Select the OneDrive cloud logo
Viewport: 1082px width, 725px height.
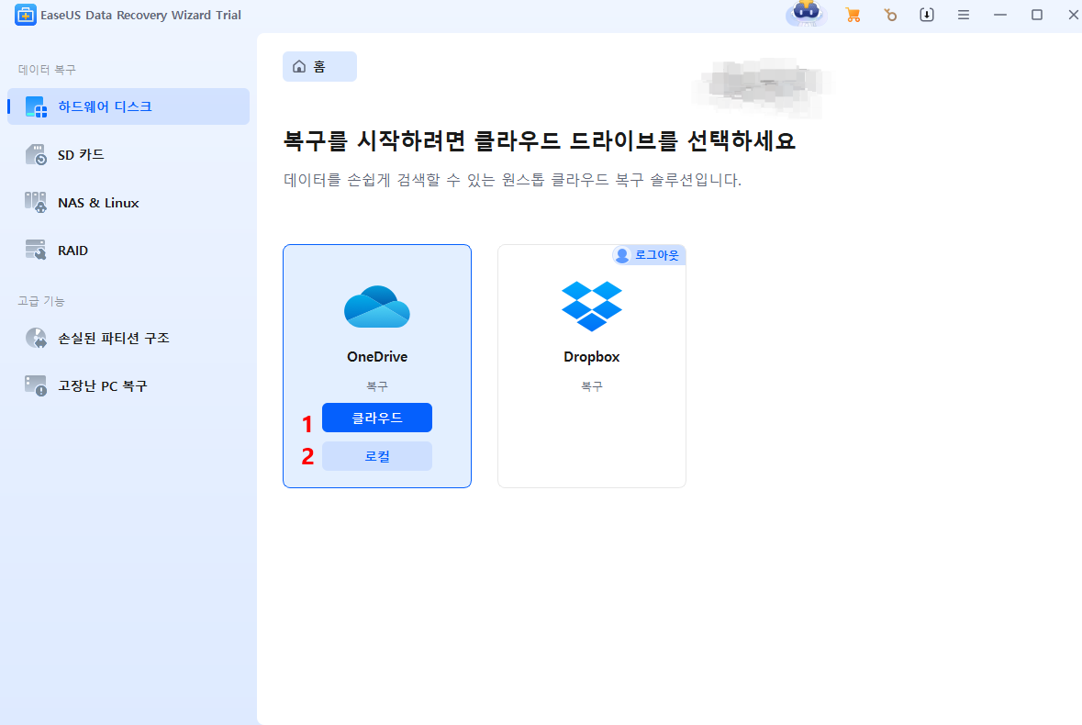[x=377, y=307]
